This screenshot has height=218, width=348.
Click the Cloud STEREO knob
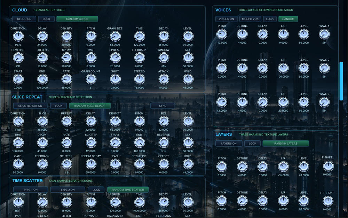[x=140, y=79]
